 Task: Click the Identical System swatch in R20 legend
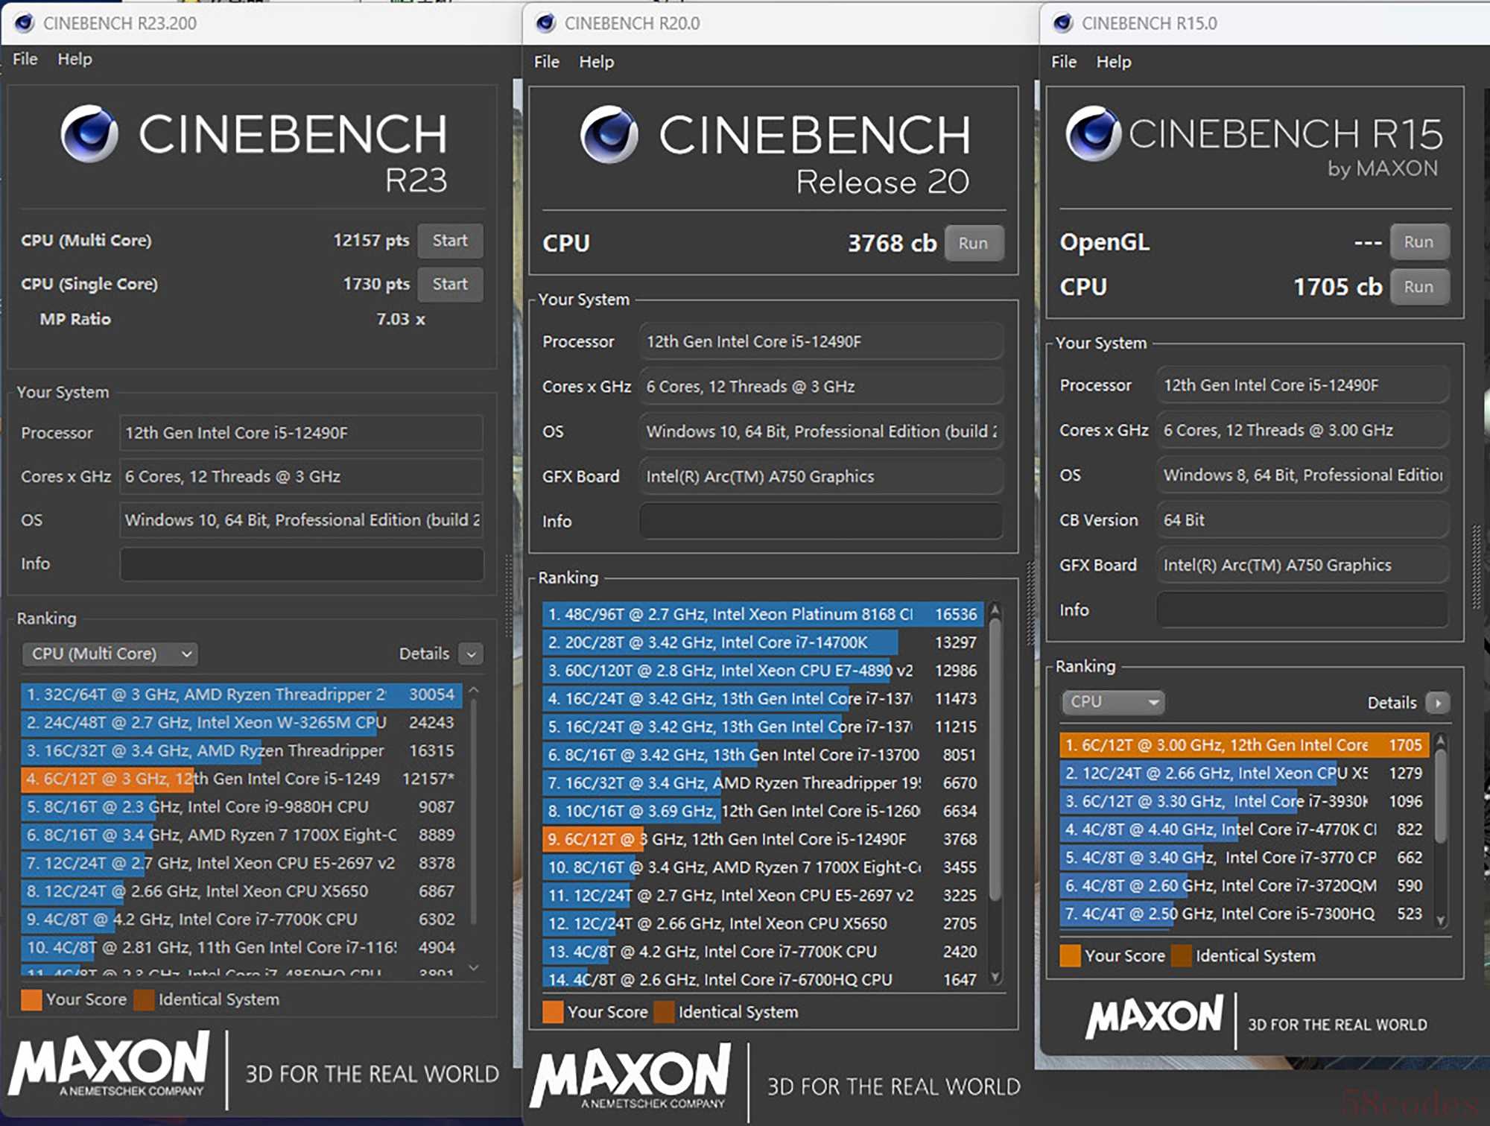click(x=663, y=1012)
